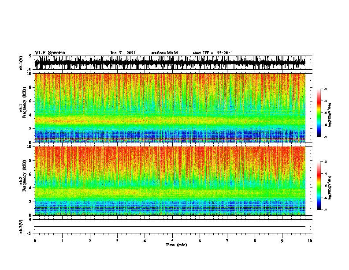Click the ch.2 color scale bar
The image size is (349, 270).
[319, 186]
